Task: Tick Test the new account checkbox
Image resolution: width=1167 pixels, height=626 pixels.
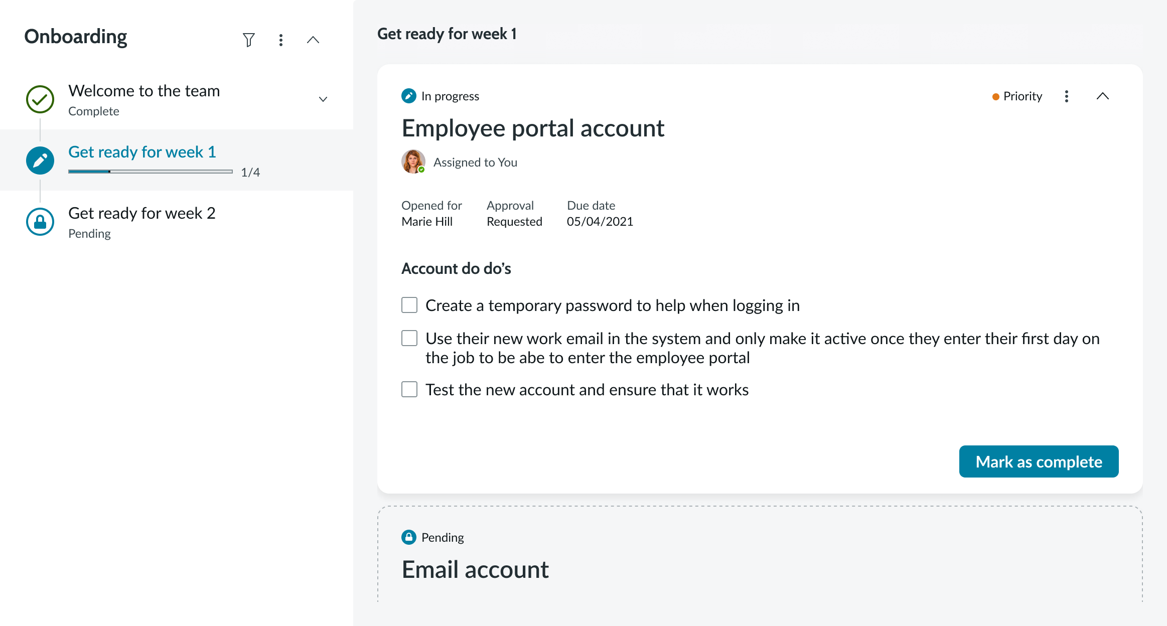Action: pyautogui.click(x=409, y=389)
